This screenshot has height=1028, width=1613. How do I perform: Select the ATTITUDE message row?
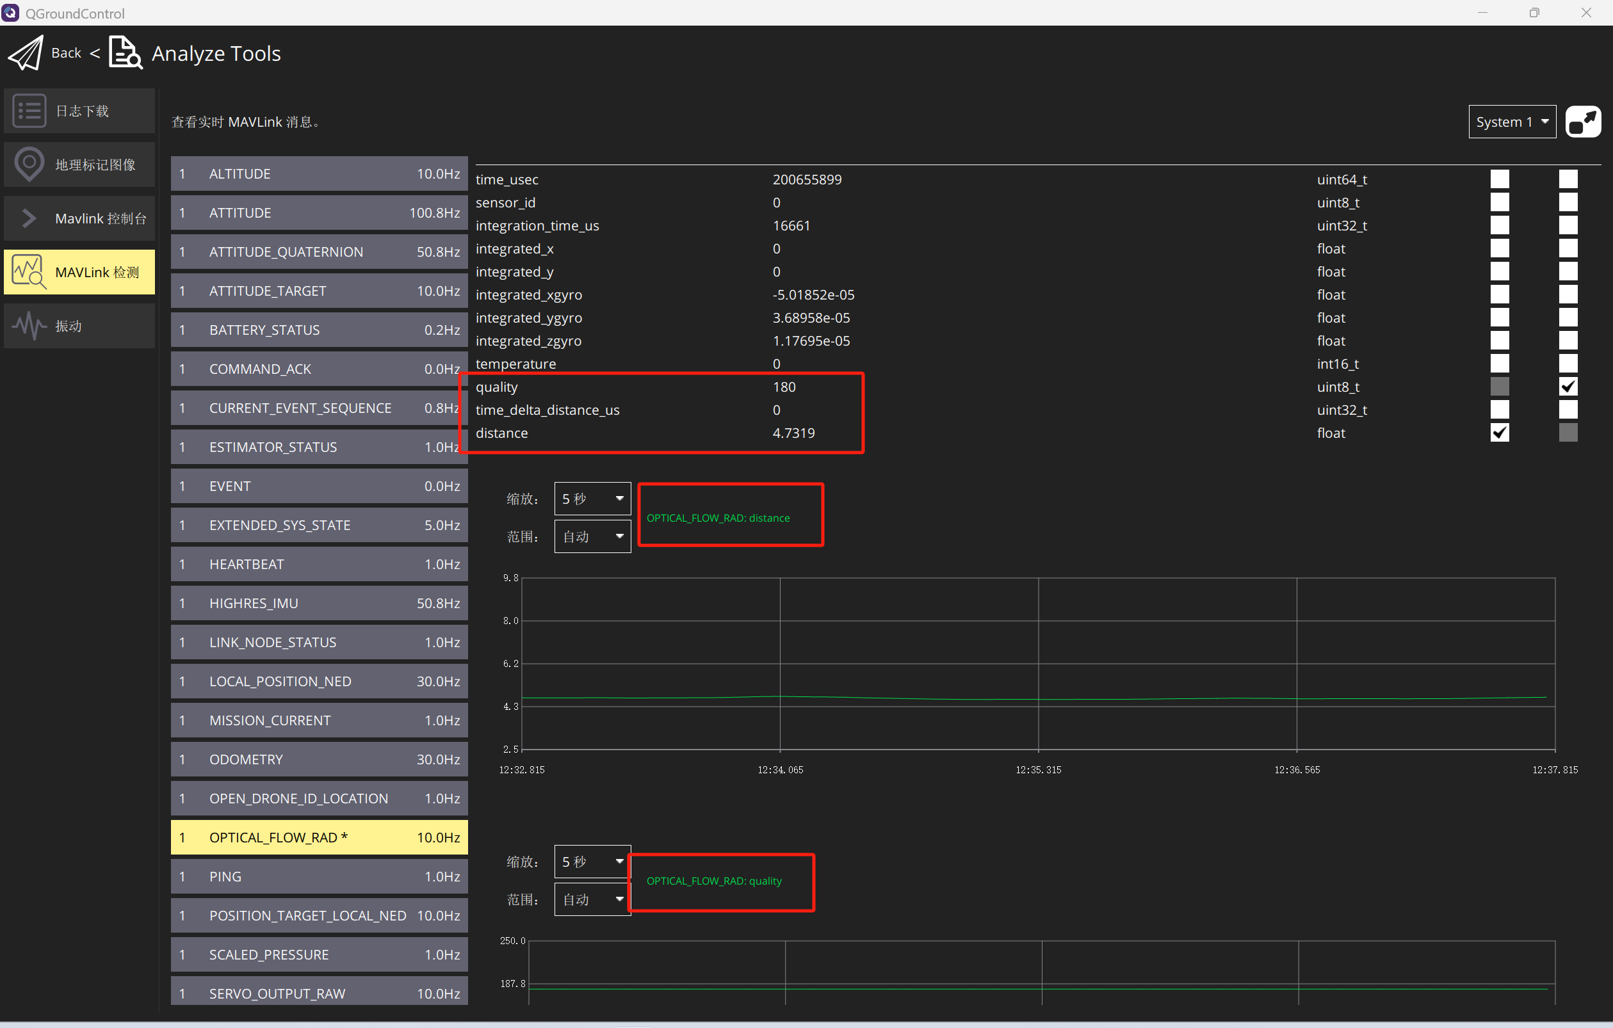[319, 213]
